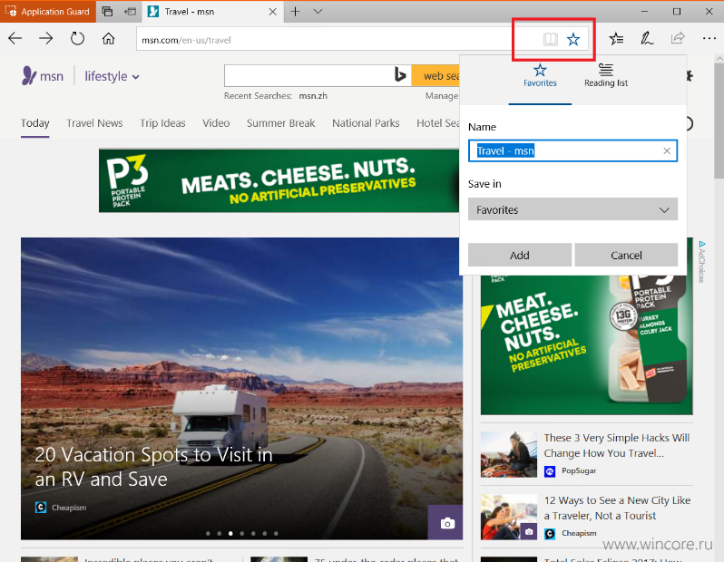Click the Reading view book icon
Image resolution: width=724 pixels, height=562 pixels.
point(551,39)
